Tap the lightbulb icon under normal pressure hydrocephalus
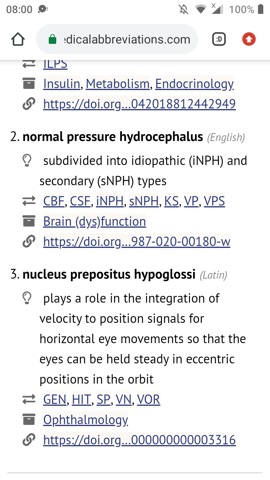The height and width of the screenshot is (480, 270). [x=27, y=160]
